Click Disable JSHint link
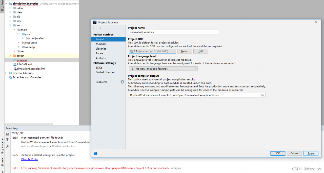This screenshot has height=173, width=324. coord(30,159)
